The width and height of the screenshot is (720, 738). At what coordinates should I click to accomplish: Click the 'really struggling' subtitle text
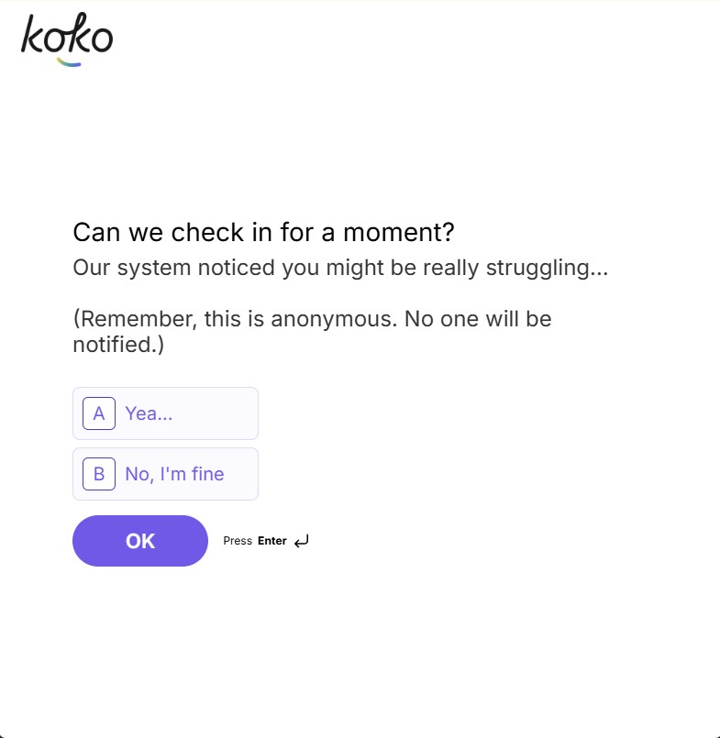342,268
